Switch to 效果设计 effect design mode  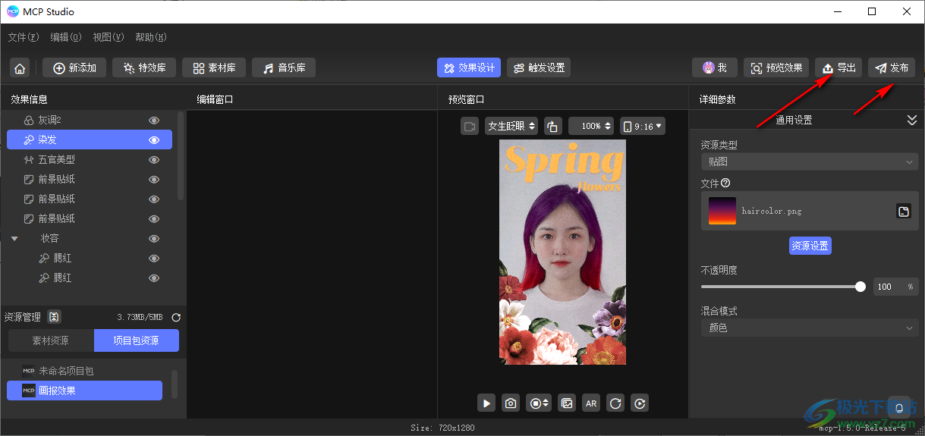[x=468, y=68]
